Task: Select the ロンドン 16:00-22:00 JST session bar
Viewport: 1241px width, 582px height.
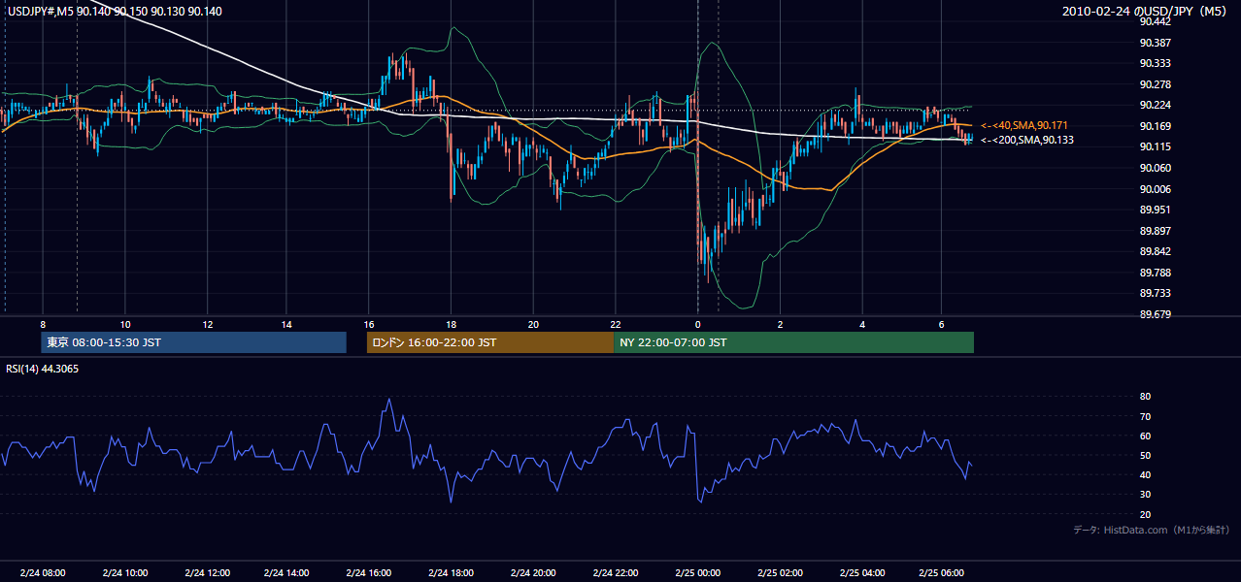Action: 489,342
